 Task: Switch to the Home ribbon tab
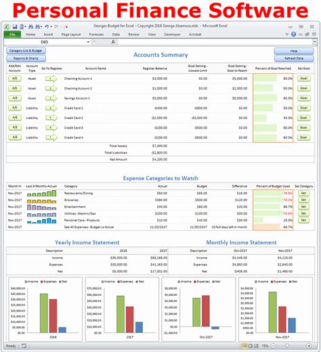(x=30, y=35)
